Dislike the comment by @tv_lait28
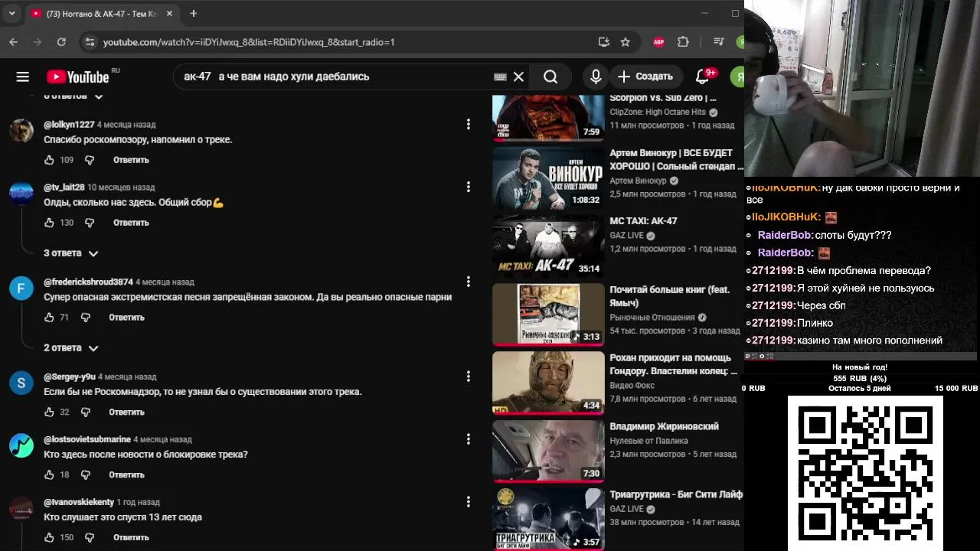Image resolution: width=980 pixels, height=551 pixels. pyautogui.click(x=90, y=223)
